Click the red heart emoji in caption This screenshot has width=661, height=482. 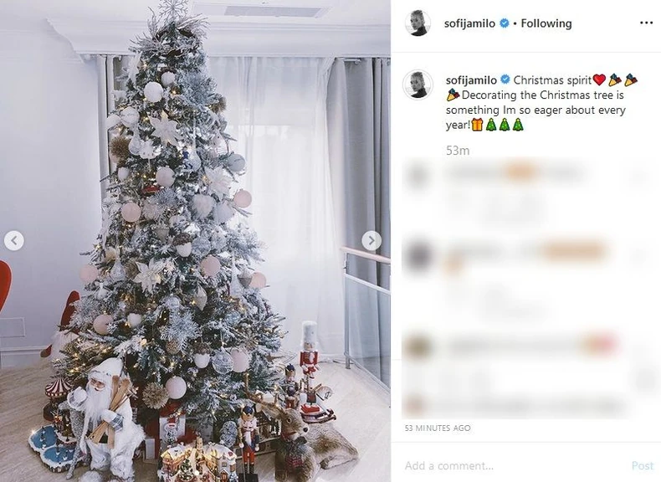click(x=599, y=79)
